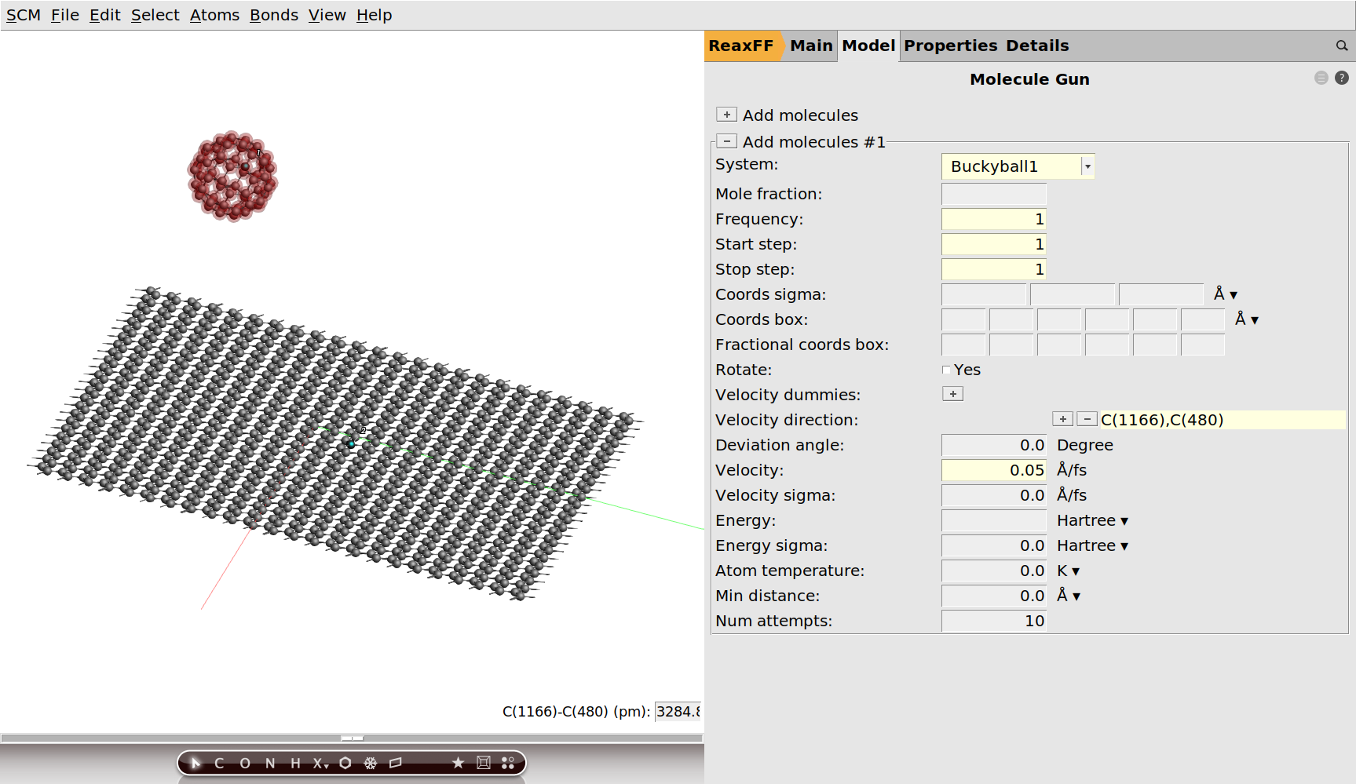Change the Energy unit Hartree dropdown

pos(1092,520)
